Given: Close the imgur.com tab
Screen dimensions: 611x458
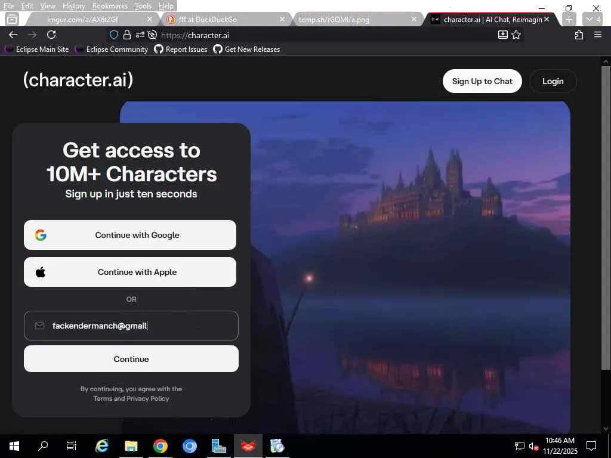Looking at the screenshot, I should [x=150, y=19].
